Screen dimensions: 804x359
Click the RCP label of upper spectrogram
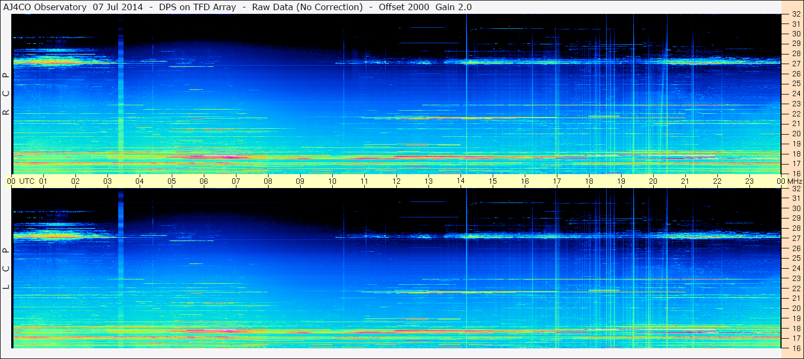coord(6,94)
